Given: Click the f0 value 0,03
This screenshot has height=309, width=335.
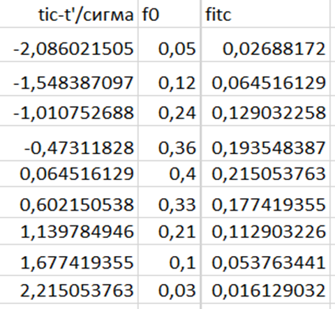Looking at the screenshot, I should (x=170, y=289).
